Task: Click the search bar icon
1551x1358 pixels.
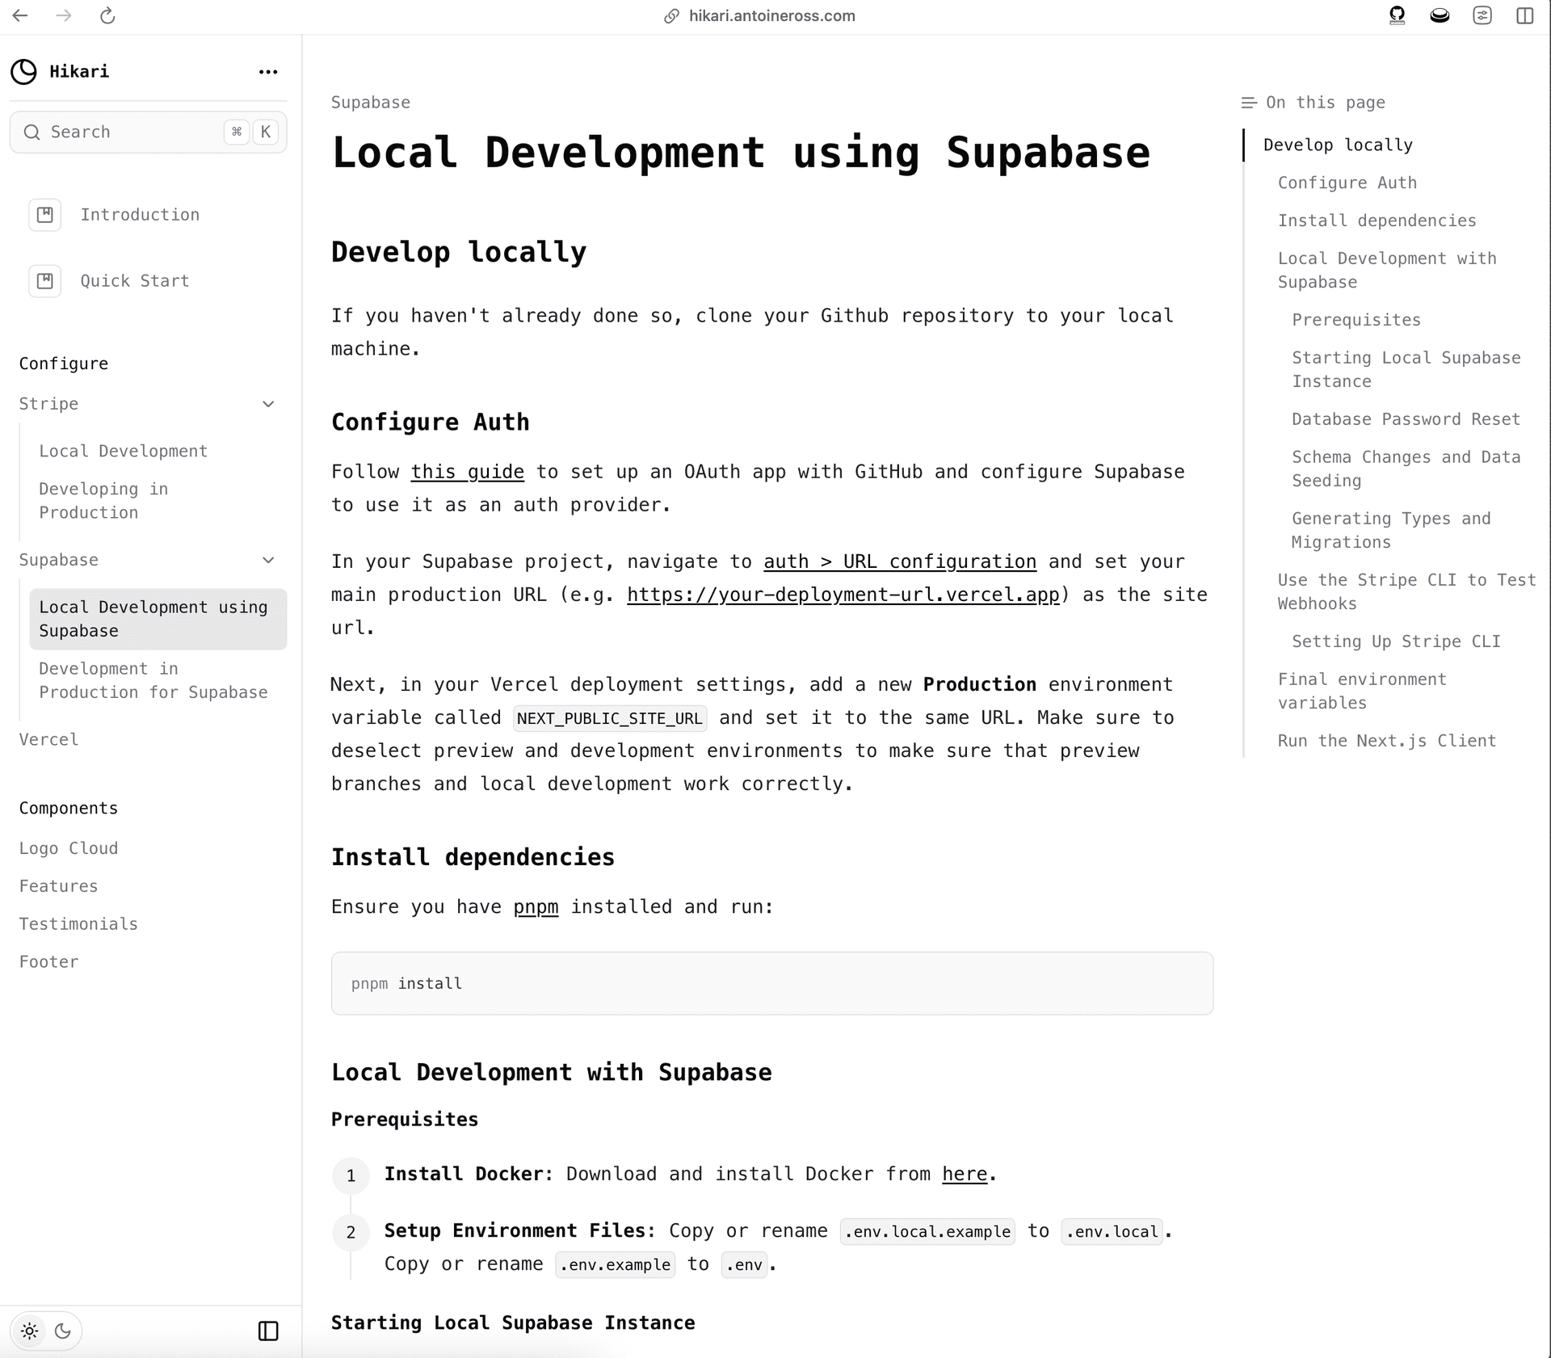Action: tap(36, 131)
